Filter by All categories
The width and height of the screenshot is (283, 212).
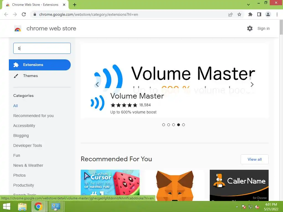tap(15, 106)
